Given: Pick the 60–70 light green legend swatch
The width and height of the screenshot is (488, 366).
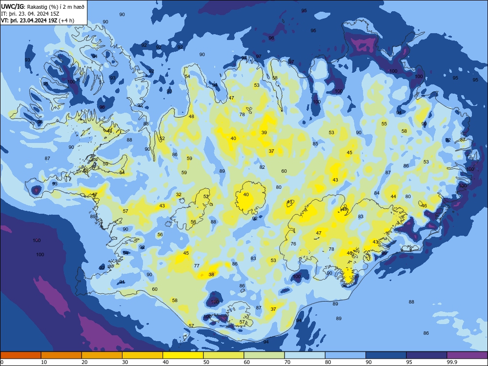Looking at the screenshot, I should click(x=264, y=355).
